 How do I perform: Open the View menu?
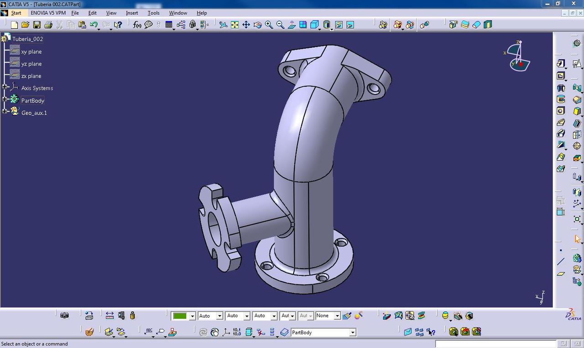[111, 13]
